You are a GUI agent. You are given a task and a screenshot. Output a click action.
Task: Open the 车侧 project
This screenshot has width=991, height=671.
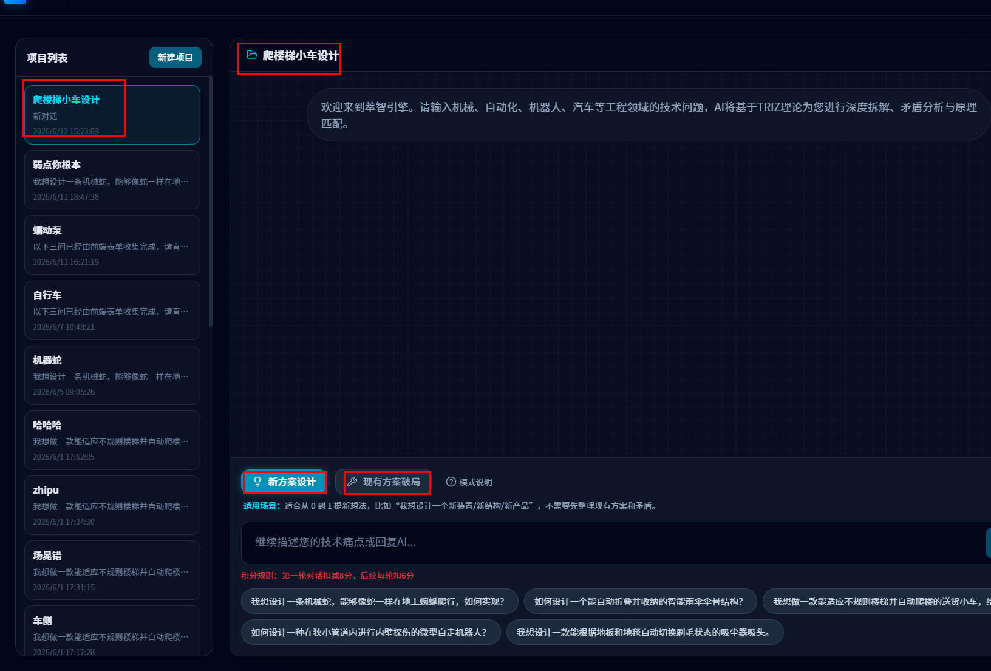(x=112, y=632)
